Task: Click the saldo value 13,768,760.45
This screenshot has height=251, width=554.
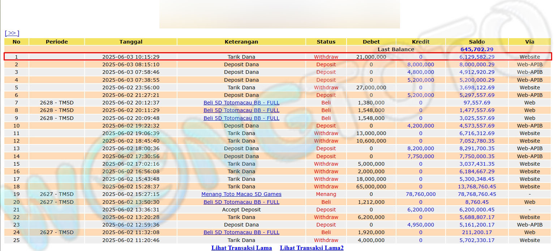Action: [x=477, y=187]
